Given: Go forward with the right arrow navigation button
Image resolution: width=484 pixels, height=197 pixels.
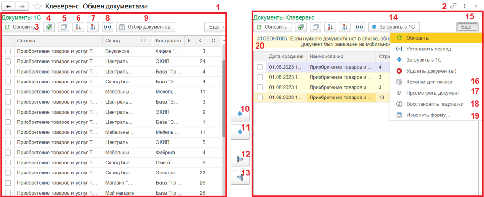Looking at the screenshot, I should (22, 6).
